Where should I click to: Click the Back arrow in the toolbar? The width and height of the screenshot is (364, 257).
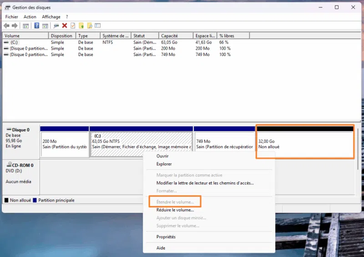6,26
